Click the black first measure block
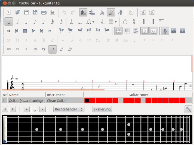This screenshot has height=145, width=194. click(87, 101)
